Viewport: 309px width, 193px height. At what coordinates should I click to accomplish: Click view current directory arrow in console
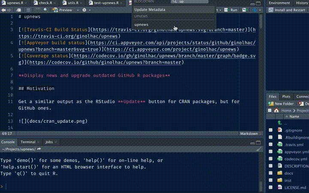click(x=39, y=149)
